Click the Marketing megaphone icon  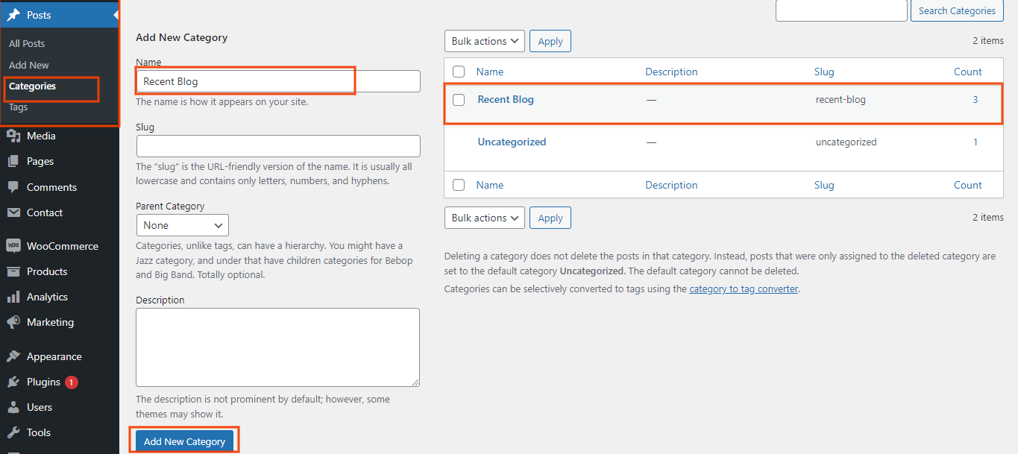click(x=13, y=323)
